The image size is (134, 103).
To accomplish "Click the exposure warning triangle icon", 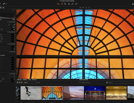I will coord(133,4).
